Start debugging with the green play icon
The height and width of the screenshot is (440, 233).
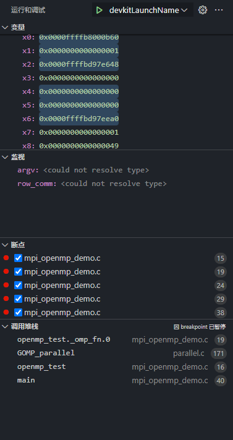click(x=99, y=11)
